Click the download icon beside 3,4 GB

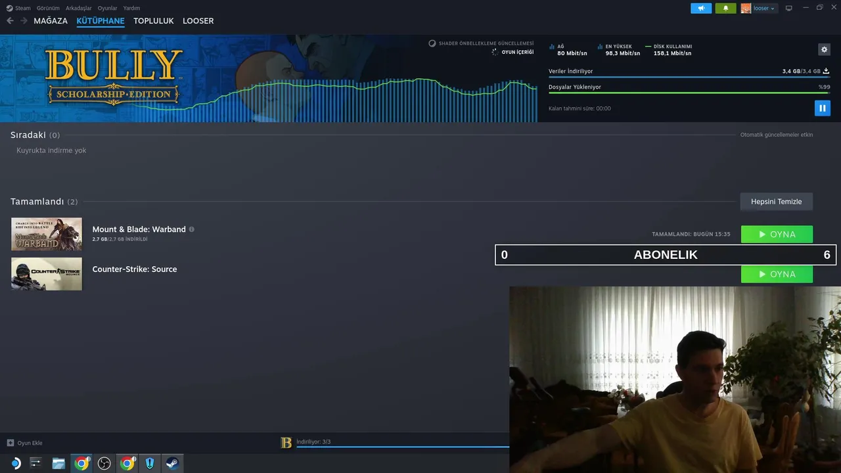click(826, 71)
